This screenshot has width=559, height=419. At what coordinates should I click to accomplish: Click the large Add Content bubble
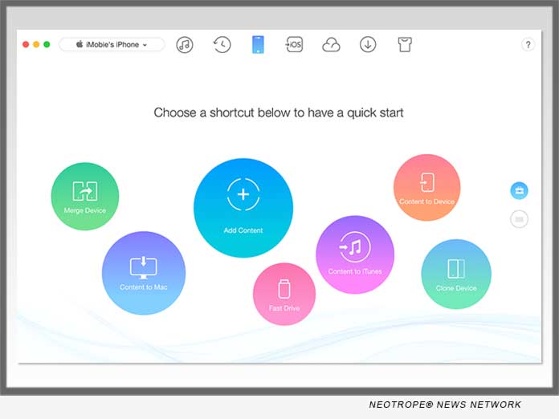point(243,208)
